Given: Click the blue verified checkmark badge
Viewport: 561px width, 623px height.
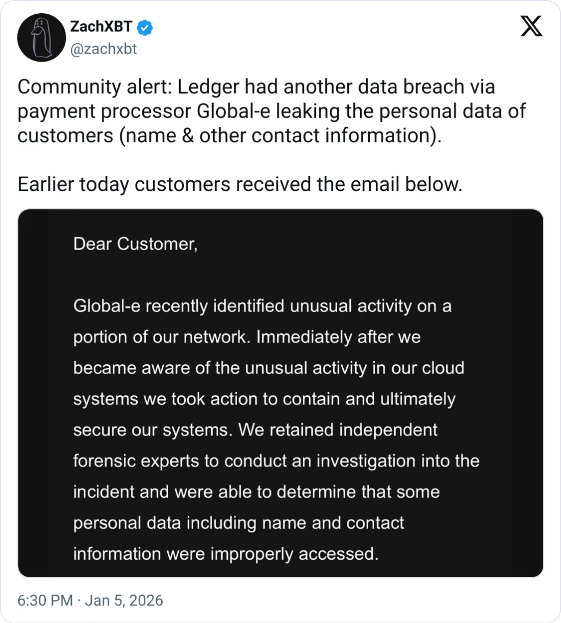Looking at the screenshot, I should pos(145,27).
